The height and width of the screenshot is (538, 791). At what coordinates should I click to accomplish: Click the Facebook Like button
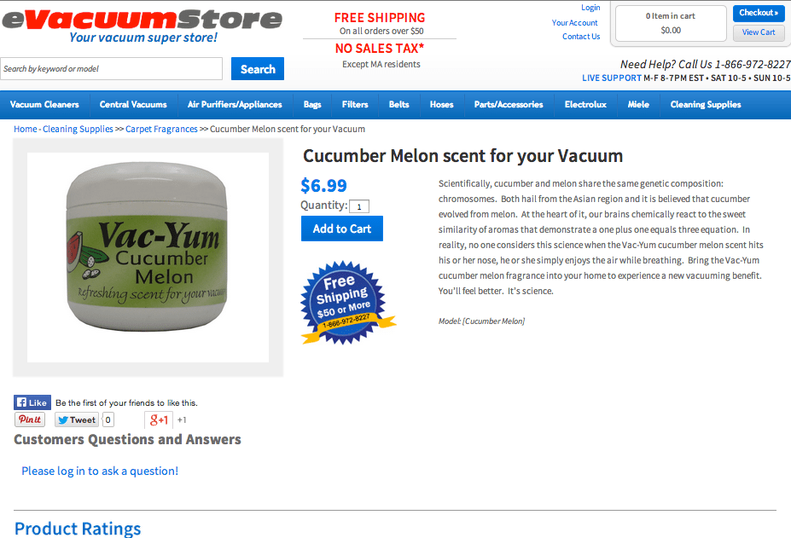click(x=32, y=402)
